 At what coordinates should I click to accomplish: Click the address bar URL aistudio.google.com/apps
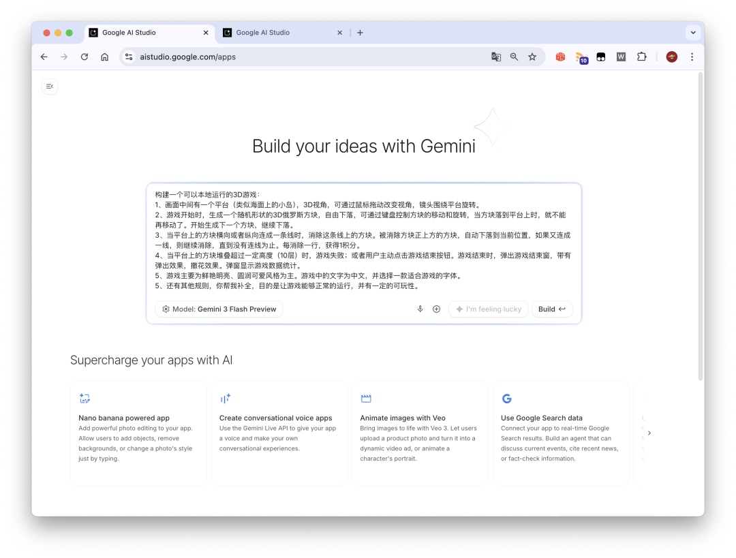pyautogui.click(x=188, y=57)
